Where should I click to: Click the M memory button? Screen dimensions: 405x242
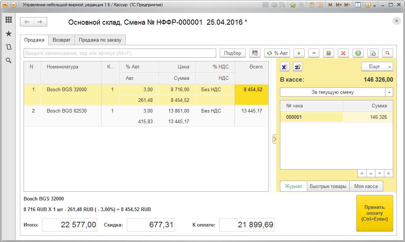(x=330, y=5)
